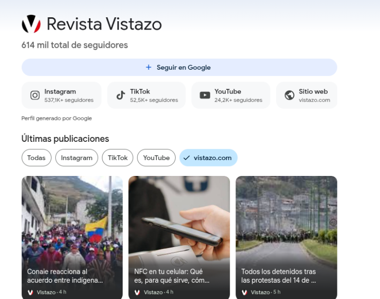Open the TikTok profile with 52,5K+ seguidores
Screen dimensions: 380x299
click(x=146, y=95)
